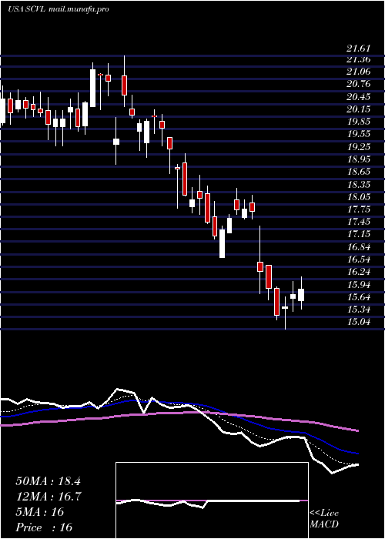
Task: Click the 'USA SCVL mail.munafa.pro' header text
Action: [x=59, y=9]
